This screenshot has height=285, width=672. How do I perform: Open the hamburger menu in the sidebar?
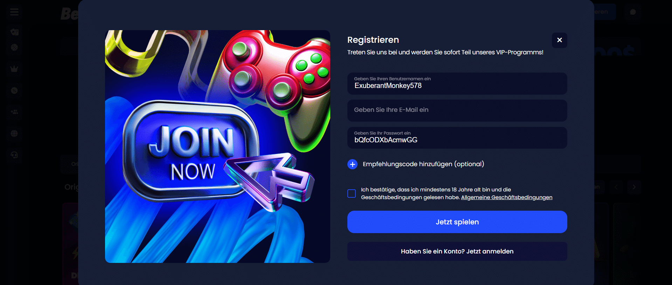click(x=14, y=12)
